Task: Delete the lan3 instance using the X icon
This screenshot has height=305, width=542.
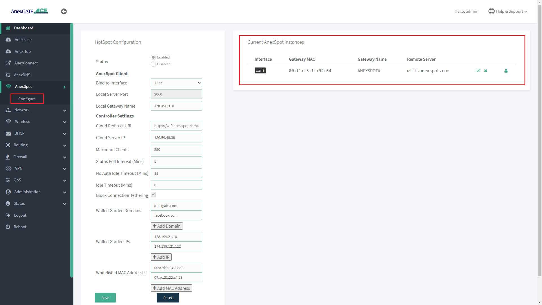Action: pos(486,71)
